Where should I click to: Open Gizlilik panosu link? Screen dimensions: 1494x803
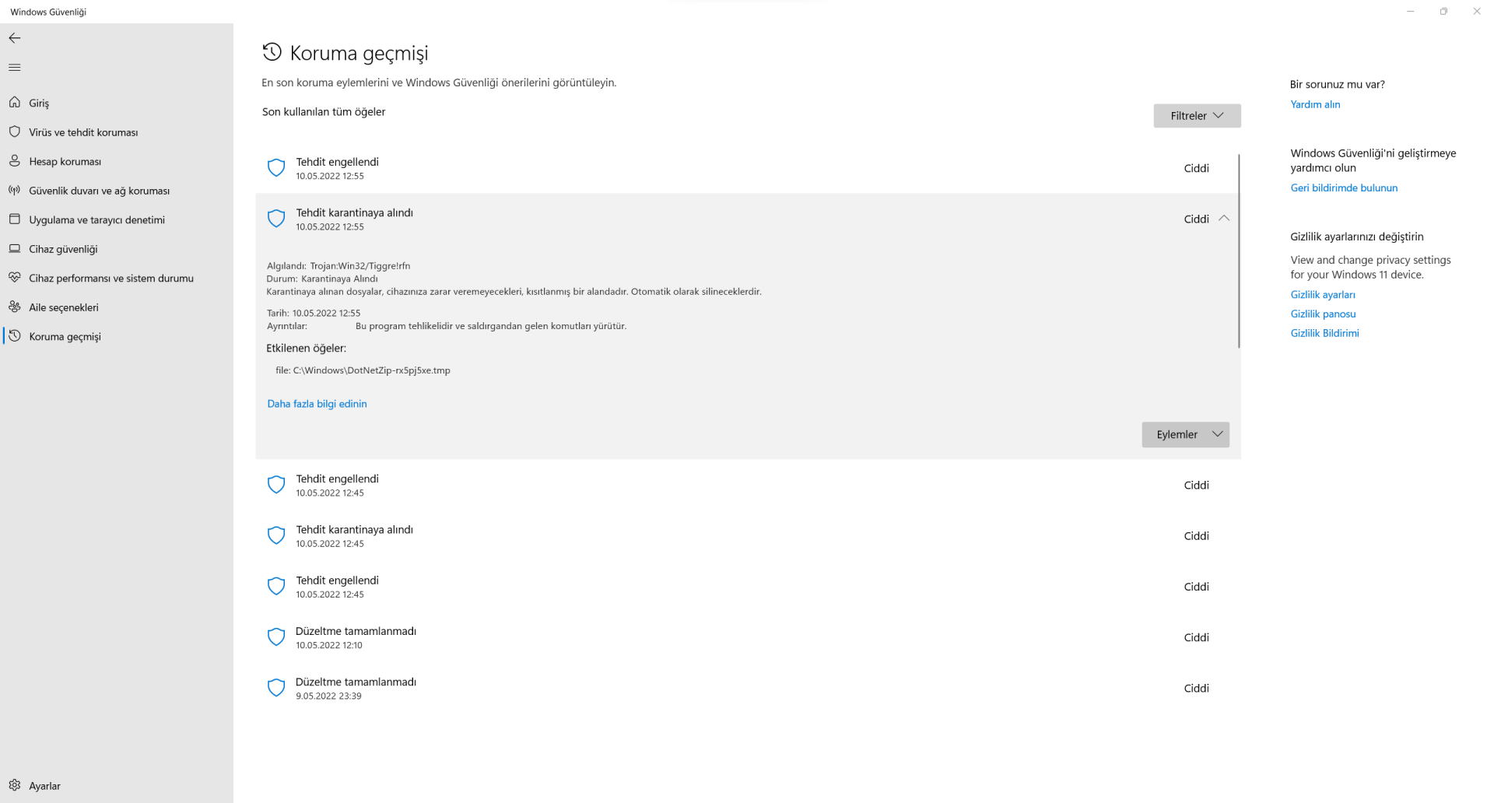coord(1323,314)
